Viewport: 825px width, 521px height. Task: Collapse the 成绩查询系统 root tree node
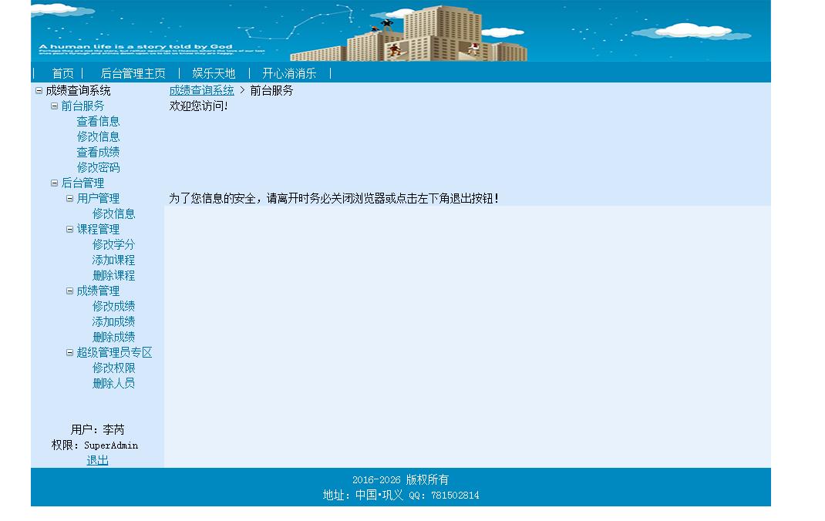pos(37,89)
